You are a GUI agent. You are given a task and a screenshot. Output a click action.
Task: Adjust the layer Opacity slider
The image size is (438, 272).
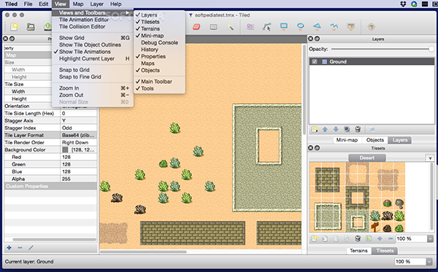382,49
